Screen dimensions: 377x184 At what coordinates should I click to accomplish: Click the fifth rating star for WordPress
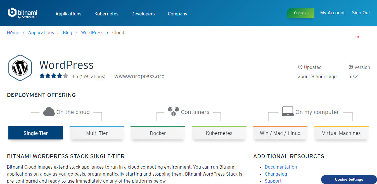tap(65, 75)
